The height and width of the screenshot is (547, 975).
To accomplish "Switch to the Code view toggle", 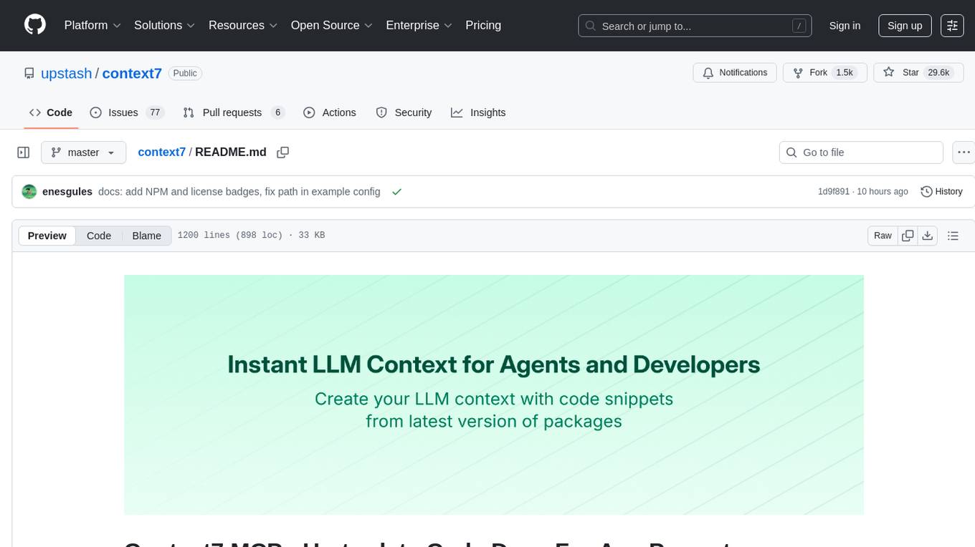I will click(x=99, y=236).
